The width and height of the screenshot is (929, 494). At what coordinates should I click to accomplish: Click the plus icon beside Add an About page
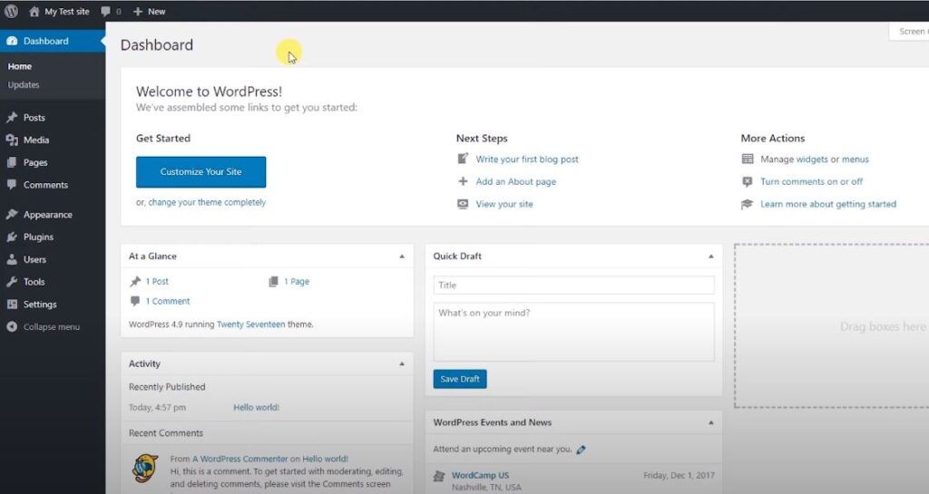(463, 181)
